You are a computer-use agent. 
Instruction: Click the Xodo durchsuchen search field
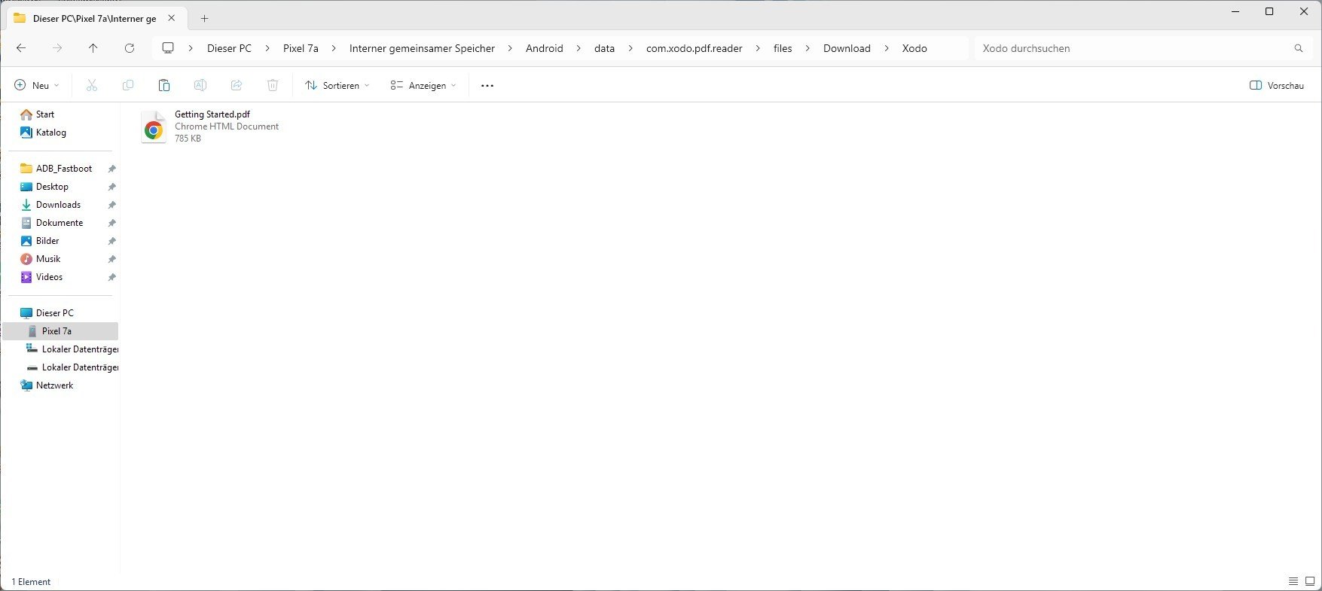pyautogui.click(x=1130, y=48)
